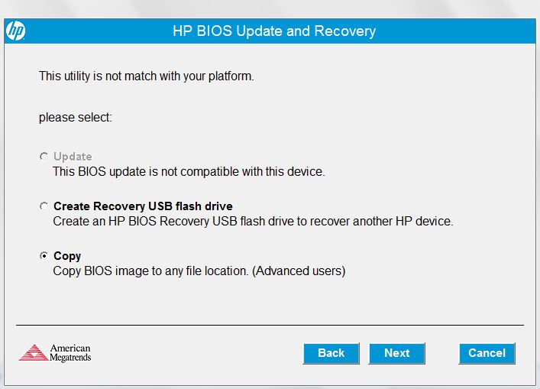Click the 'please select:' label
540x389 pixels.
tap(76, 118)
